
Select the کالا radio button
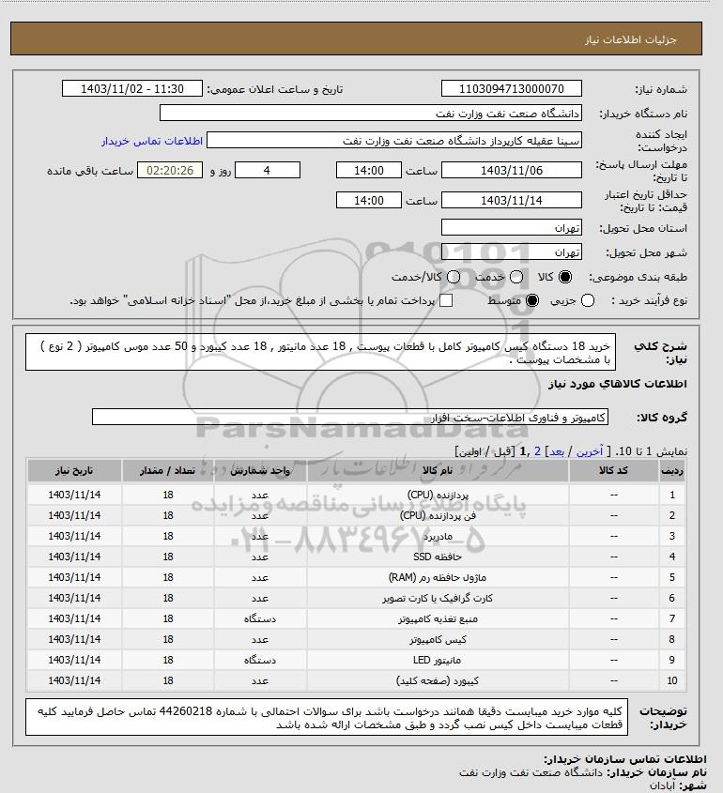[564, 277]
